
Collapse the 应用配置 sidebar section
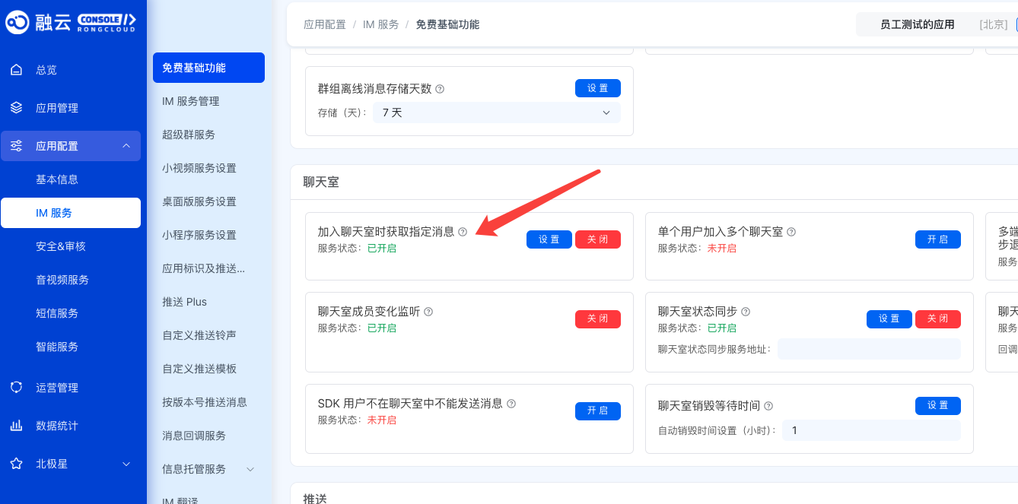click(126, 146)
